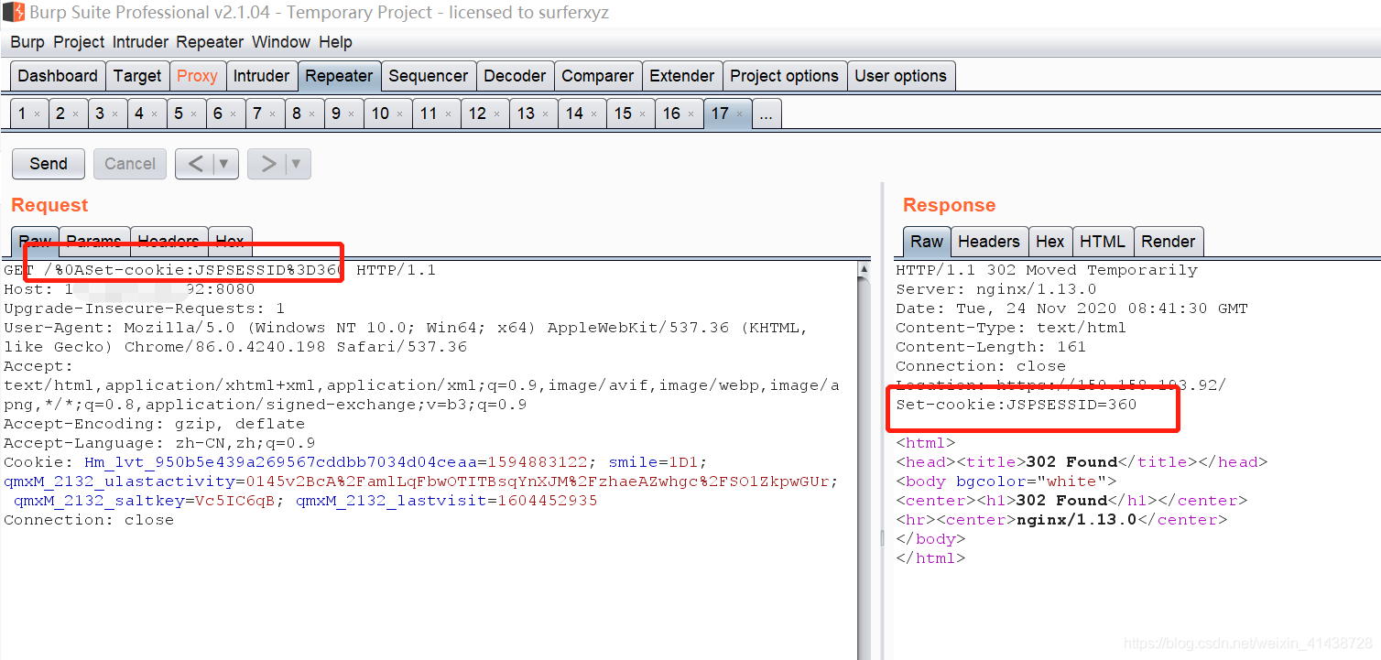Click the User-Agent header line
The image size is (1381, 660).
[x=406, y=337]
